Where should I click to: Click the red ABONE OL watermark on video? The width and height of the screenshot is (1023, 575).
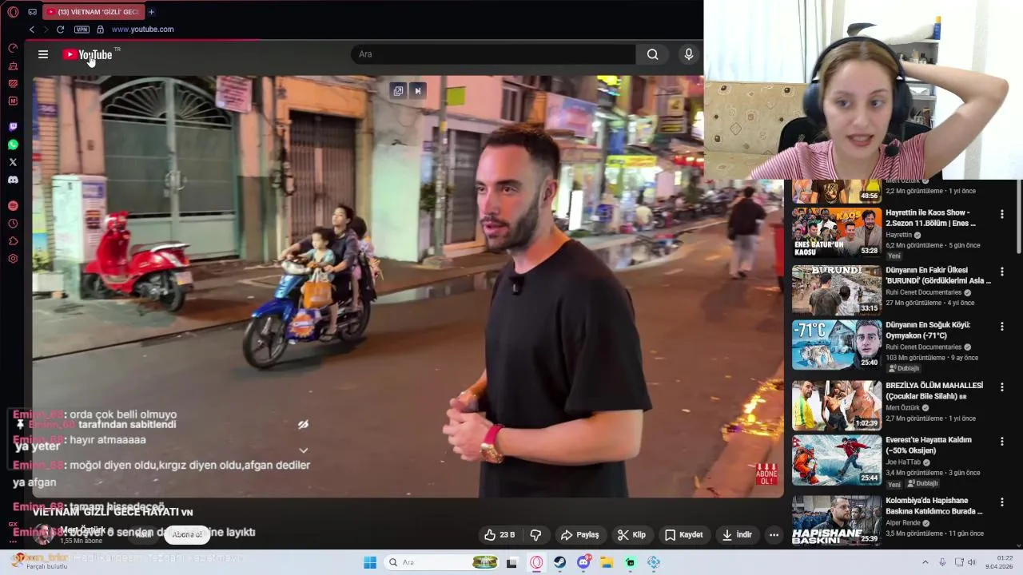tap(766, 474)
